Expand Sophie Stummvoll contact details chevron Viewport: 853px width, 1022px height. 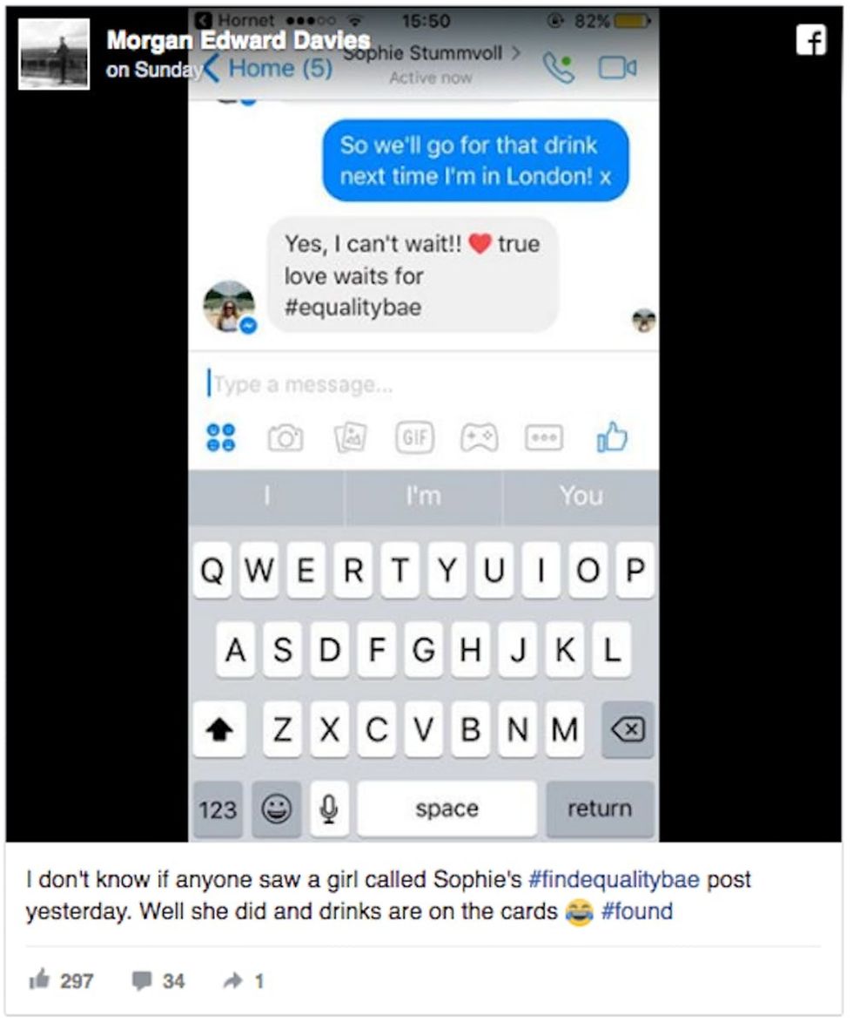pos(515,52)
